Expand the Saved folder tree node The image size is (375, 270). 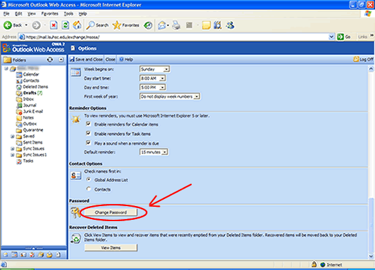pos(12,136)
